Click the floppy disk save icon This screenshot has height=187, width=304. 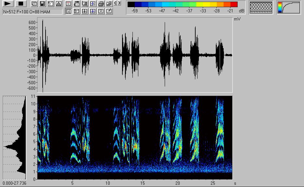tap(42, 4)
